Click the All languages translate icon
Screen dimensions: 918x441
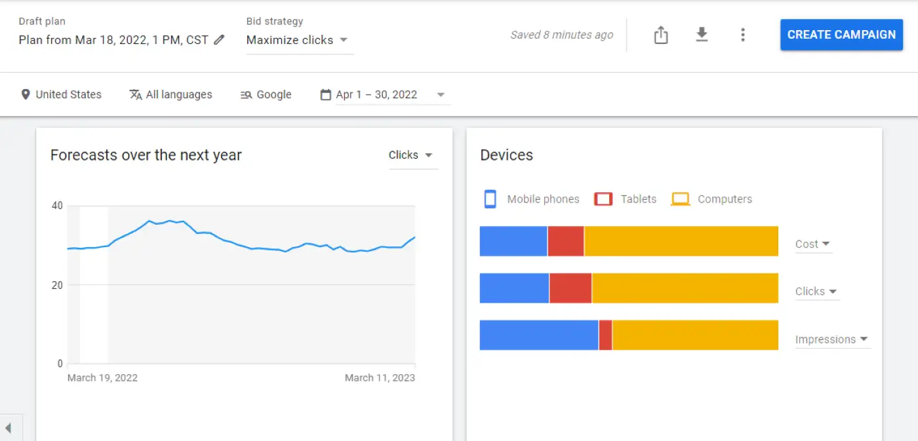pos(136,94)
